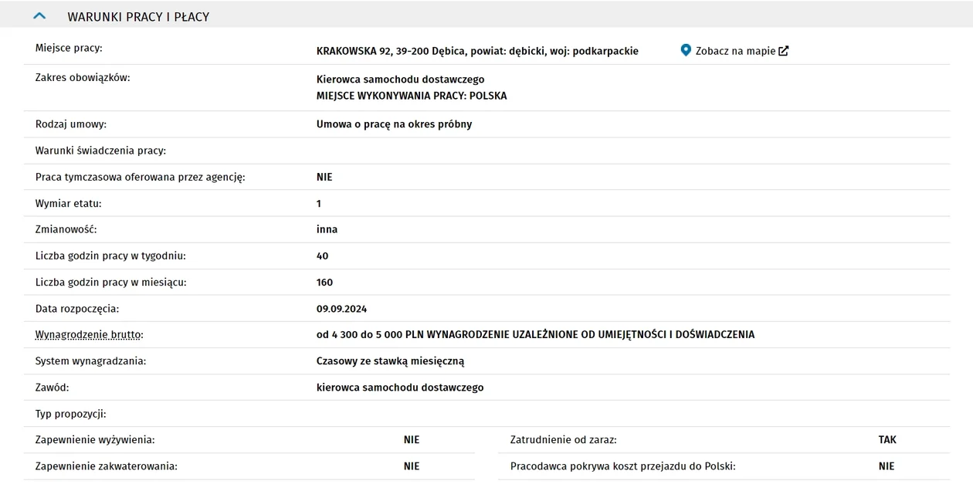Image resolution: width=973 pixels, height=491 pixels.
Task: Click the start date 09.09.2024
Action: tap(341, 309)
